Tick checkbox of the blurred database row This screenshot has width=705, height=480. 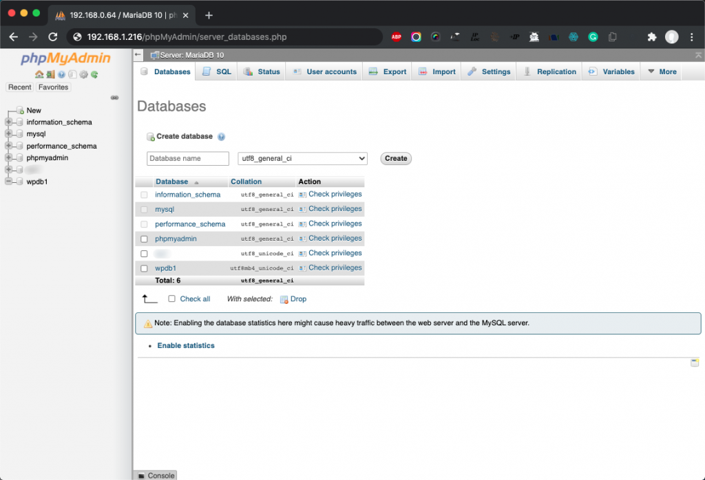point(144,254)
